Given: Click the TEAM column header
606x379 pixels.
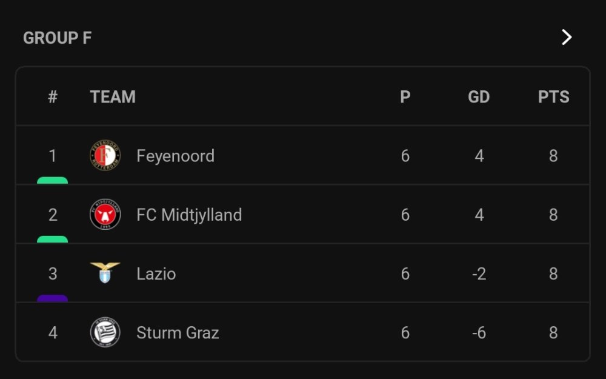Looking at the screenshot, I should pos(113,97).
